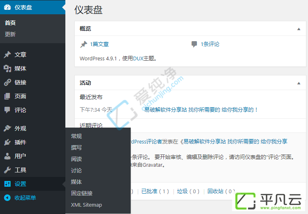Click the speech bubble icon beside 评论

(x=7, y=110)
